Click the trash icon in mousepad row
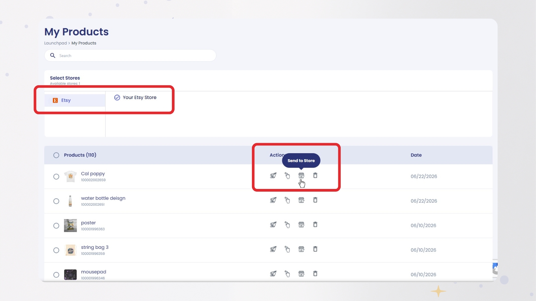The image size is (536, 301). [x=315, y=274]
